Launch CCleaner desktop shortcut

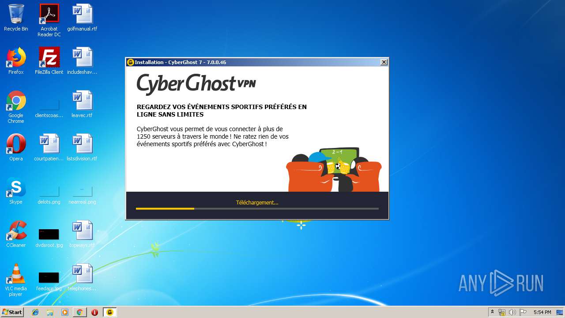pyautogui.click(x=16, y=234)
